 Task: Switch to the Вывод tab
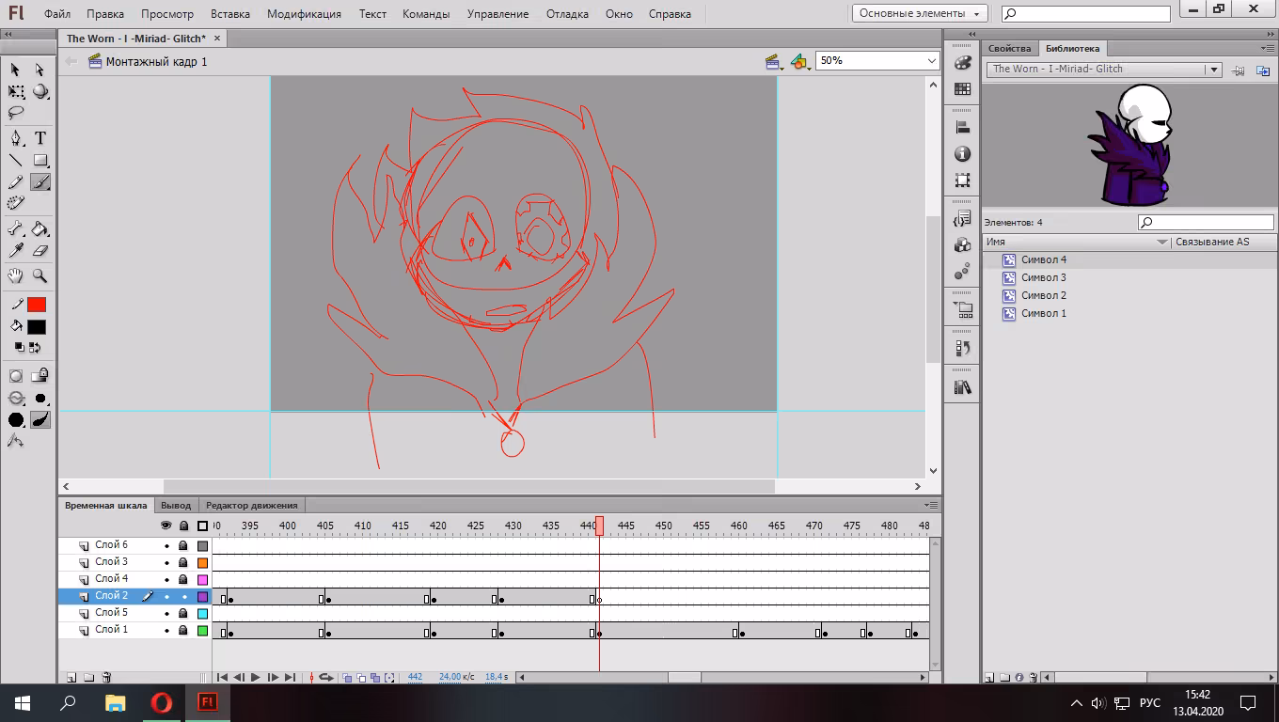point(176,505)
